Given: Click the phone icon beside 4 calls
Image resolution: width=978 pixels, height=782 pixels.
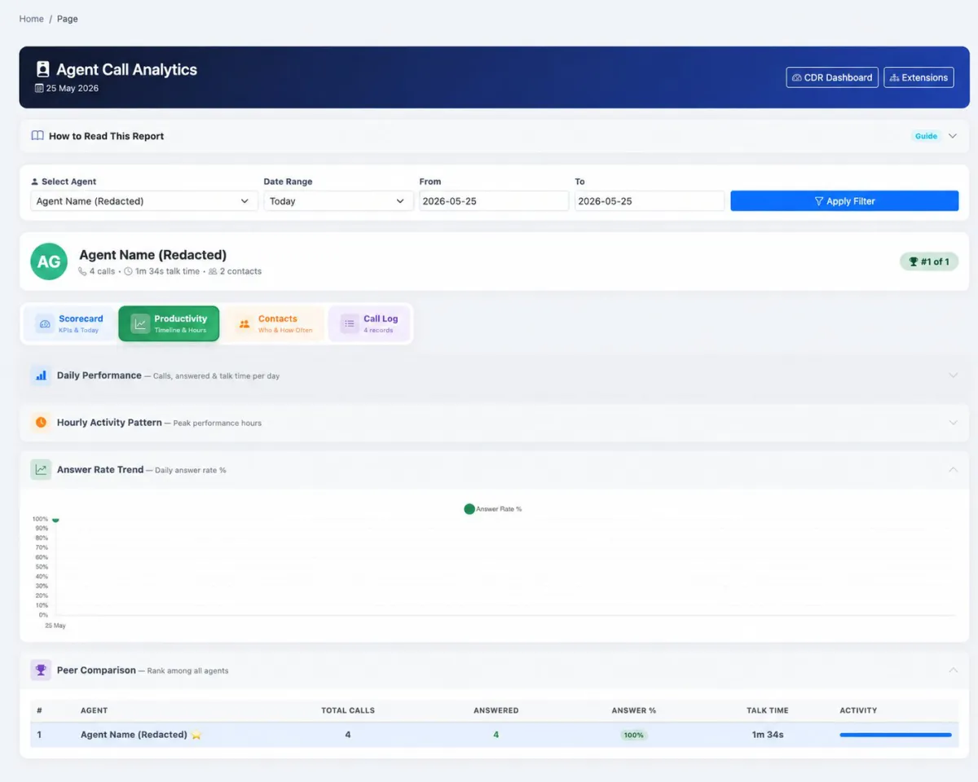Looking at the screenshot, I should point(82,271).
